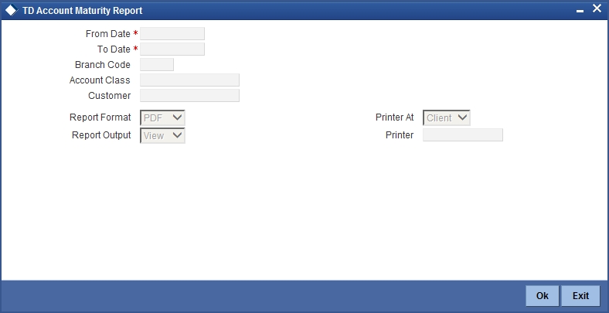
Task: Focus the From Date input field
Action: tap(172, 34)
